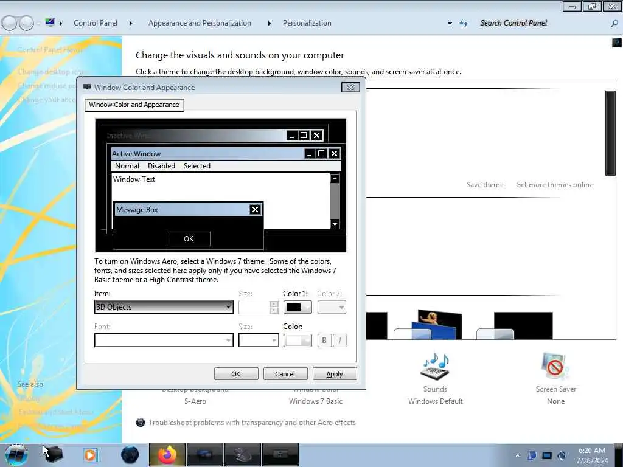Screen dimensions: 623x467
Task: Open the Sounds settings icon
Action: click(435, 365)
